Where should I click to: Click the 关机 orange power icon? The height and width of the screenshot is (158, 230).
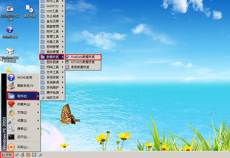point(11,147)
